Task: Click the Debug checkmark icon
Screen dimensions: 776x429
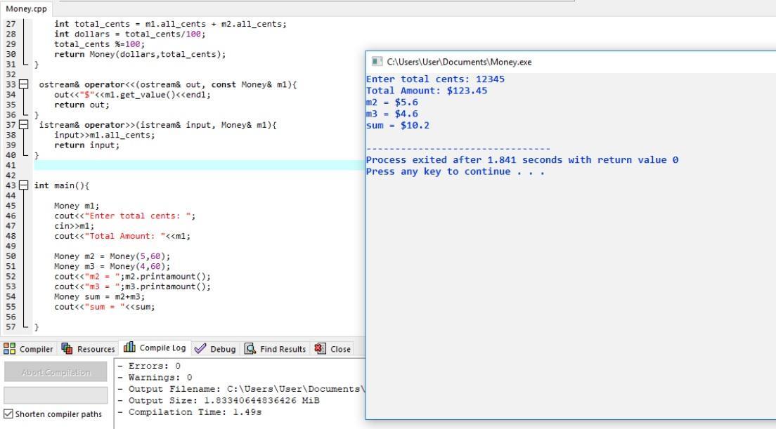Action: tap(200, 349)
